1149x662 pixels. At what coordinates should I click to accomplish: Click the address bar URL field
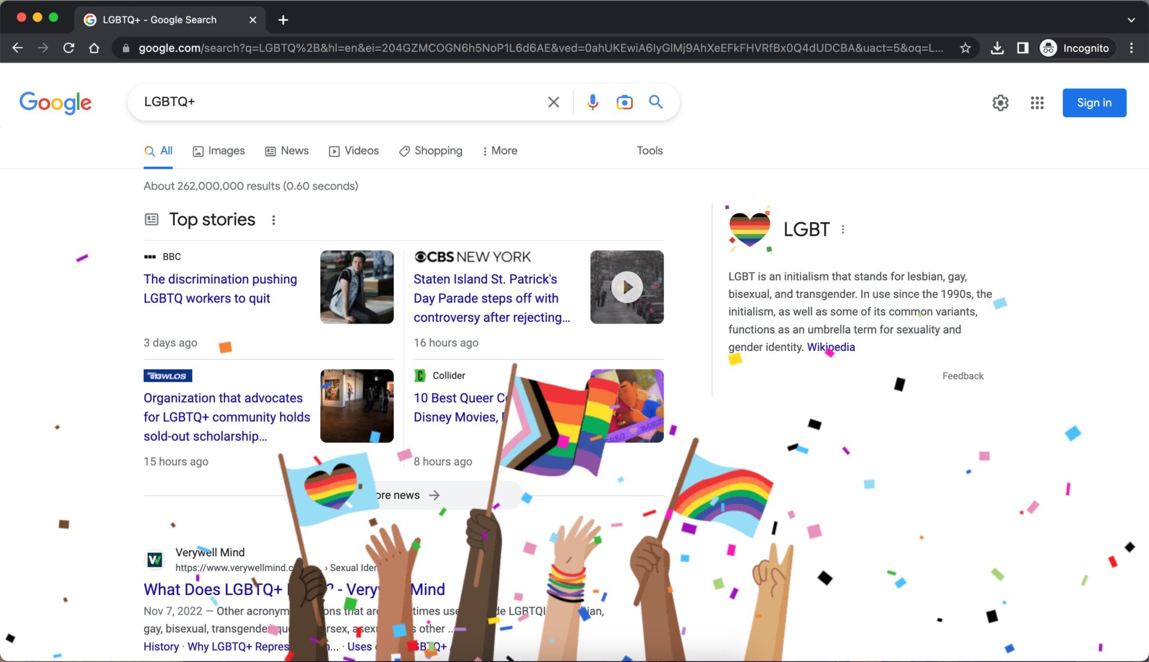click(x=479, y=48)
